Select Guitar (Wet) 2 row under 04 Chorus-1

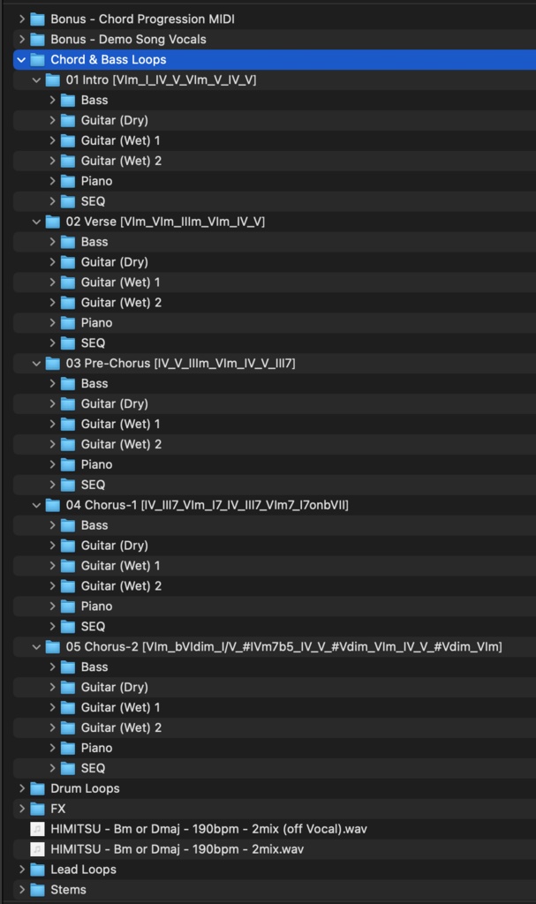click(x=275, y=586)
